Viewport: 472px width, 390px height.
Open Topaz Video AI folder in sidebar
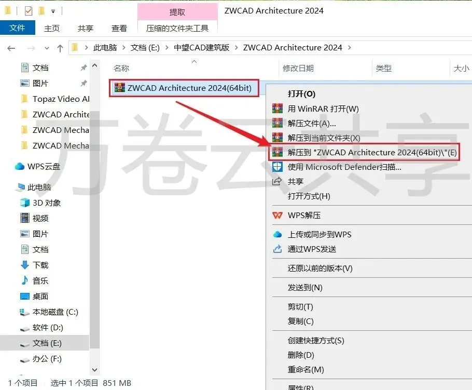[61, 99]
